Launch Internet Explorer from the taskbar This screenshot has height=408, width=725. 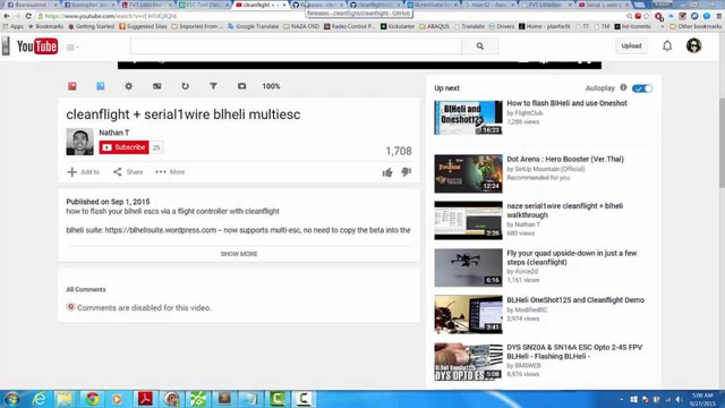pyautogui.click(x=39, y=399)
